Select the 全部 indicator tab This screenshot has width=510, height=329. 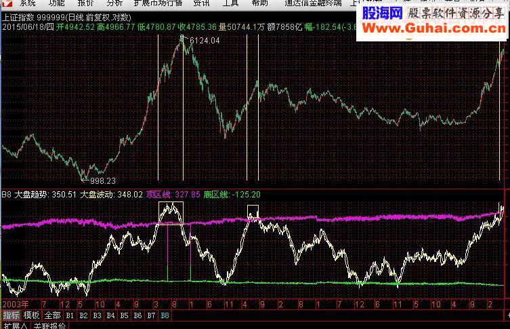[x=52, y=315]
